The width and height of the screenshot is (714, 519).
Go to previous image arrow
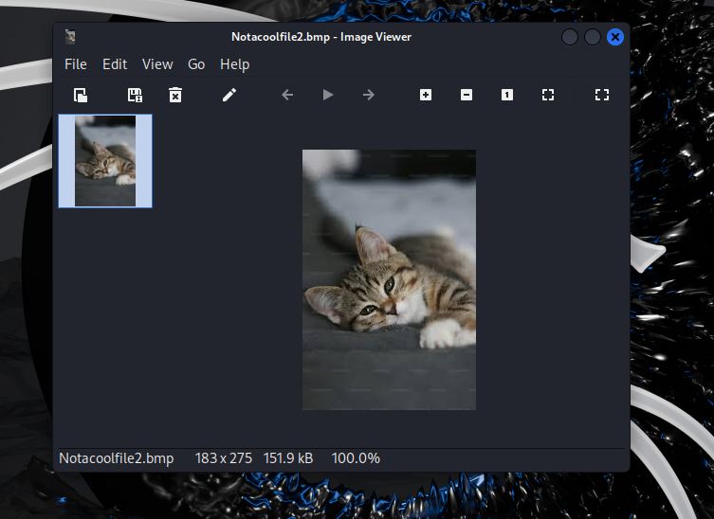click(287, 95)
